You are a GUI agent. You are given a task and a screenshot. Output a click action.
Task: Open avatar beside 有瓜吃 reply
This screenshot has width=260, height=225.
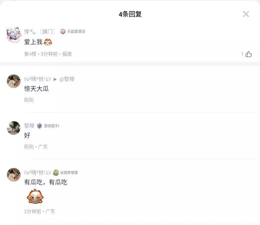14,175
